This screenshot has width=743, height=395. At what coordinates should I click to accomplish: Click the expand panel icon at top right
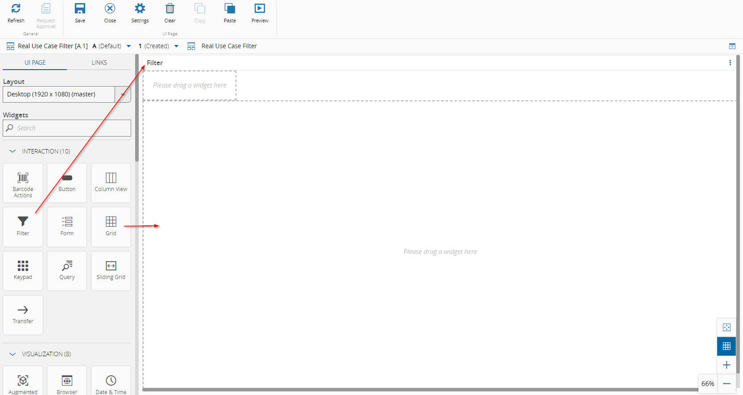[732, 46]
